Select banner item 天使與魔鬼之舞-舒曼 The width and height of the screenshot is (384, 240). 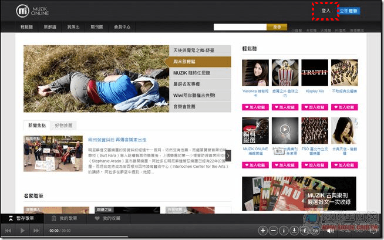[x=200, y=50]
